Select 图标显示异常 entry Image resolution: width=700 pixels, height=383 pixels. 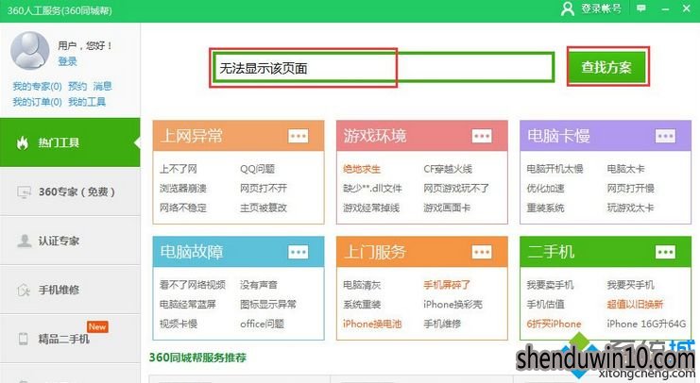click(x=268, y=305)
